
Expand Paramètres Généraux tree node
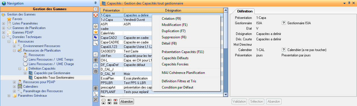tap(9, 96)
